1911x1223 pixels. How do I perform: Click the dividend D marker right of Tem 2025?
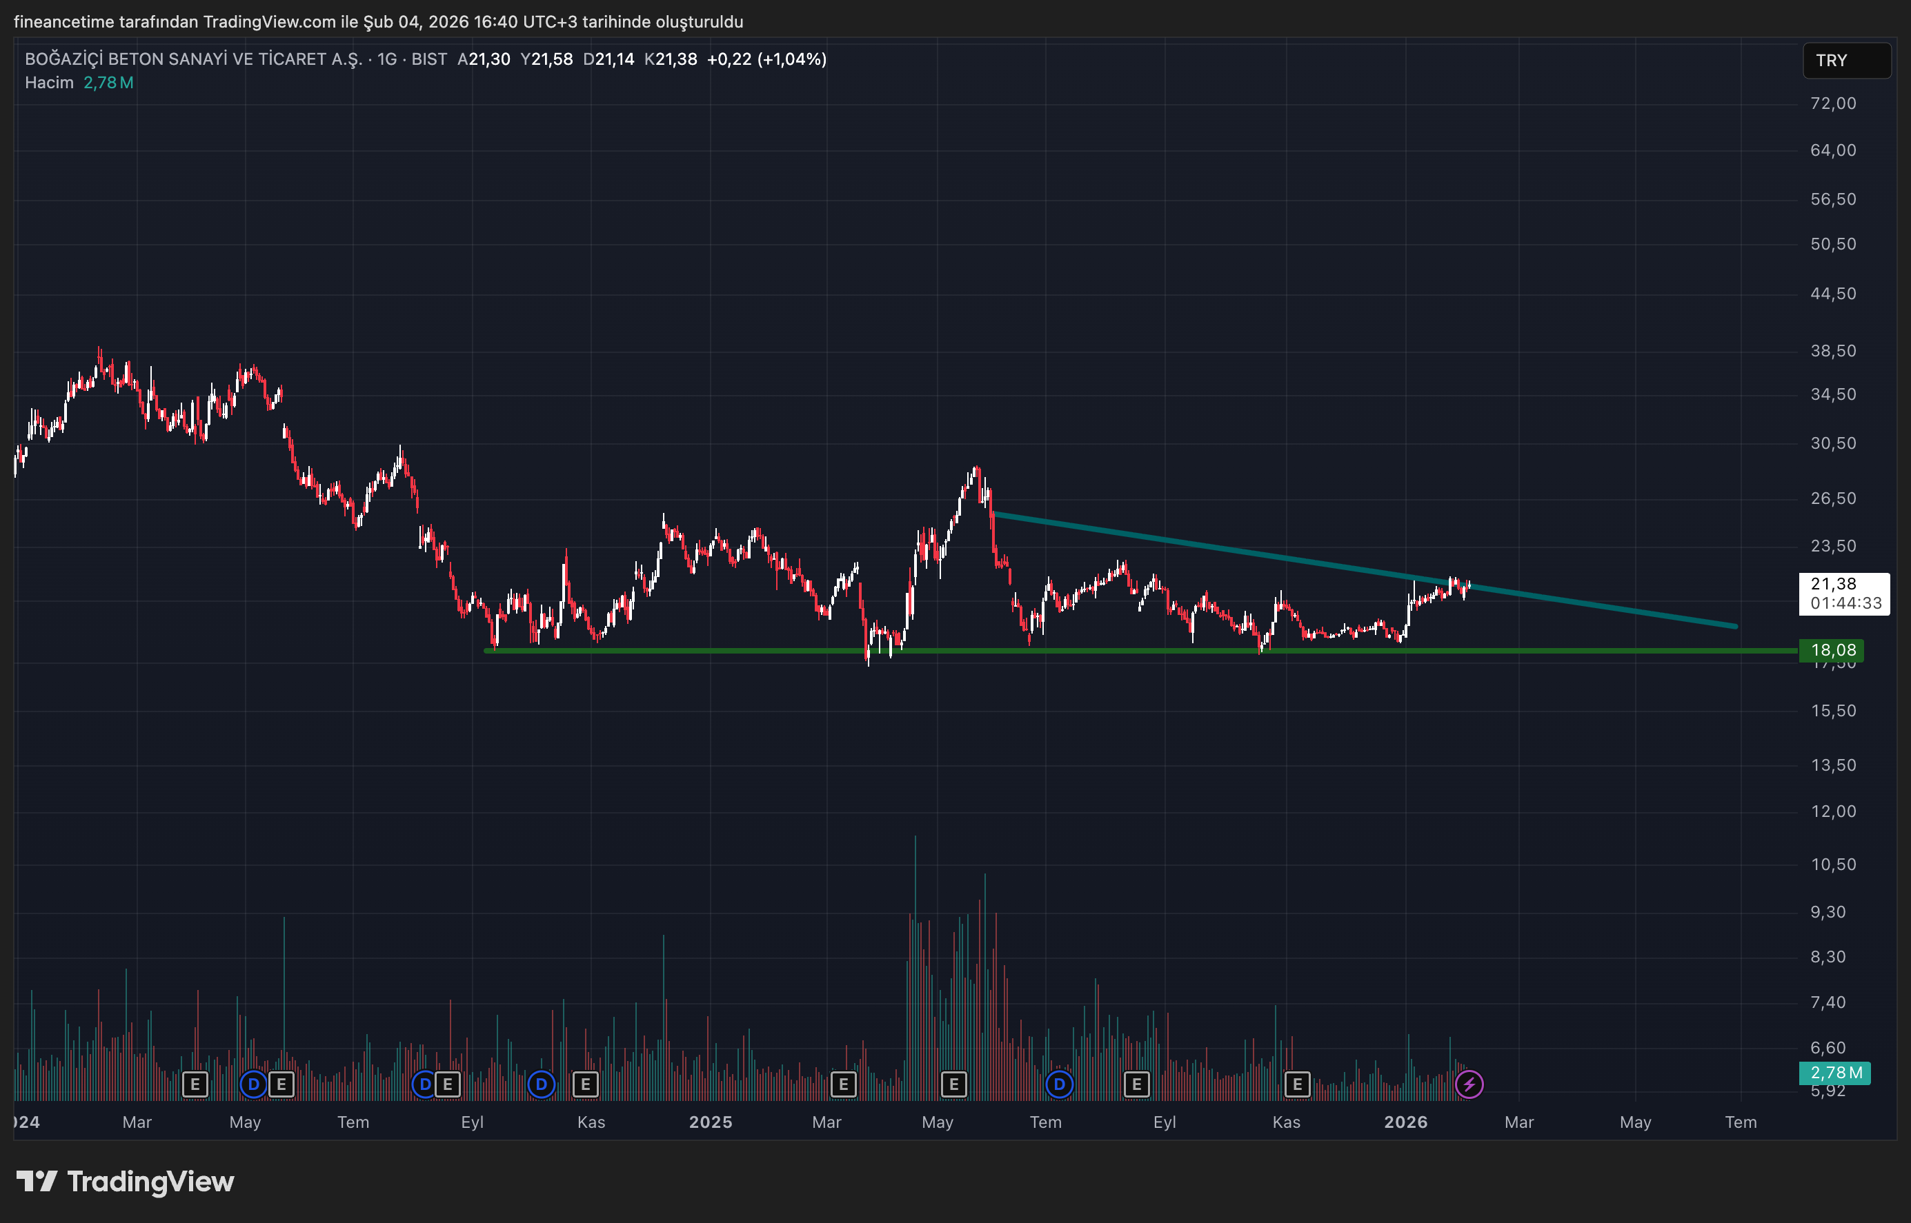click(1058, 1084)
